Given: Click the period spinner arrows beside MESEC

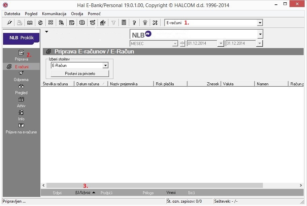Looking at the screenshot, I should [182, 43].
